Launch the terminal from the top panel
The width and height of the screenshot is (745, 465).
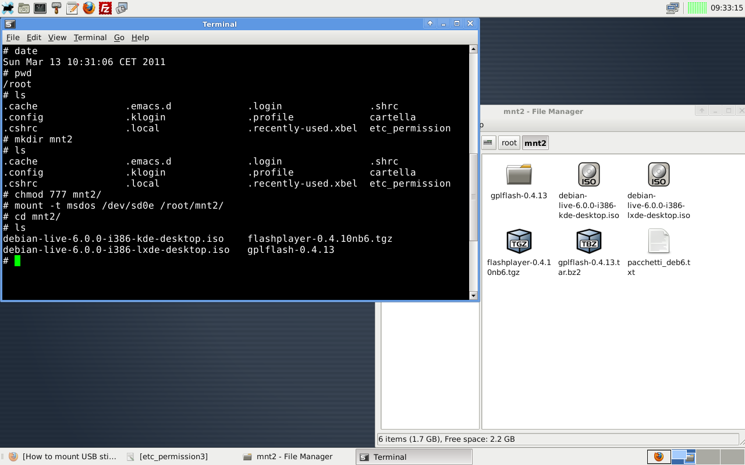point(40,8)
